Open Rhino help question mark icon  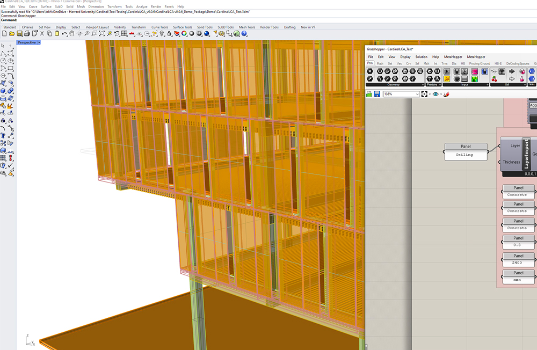tap(244, 34)
